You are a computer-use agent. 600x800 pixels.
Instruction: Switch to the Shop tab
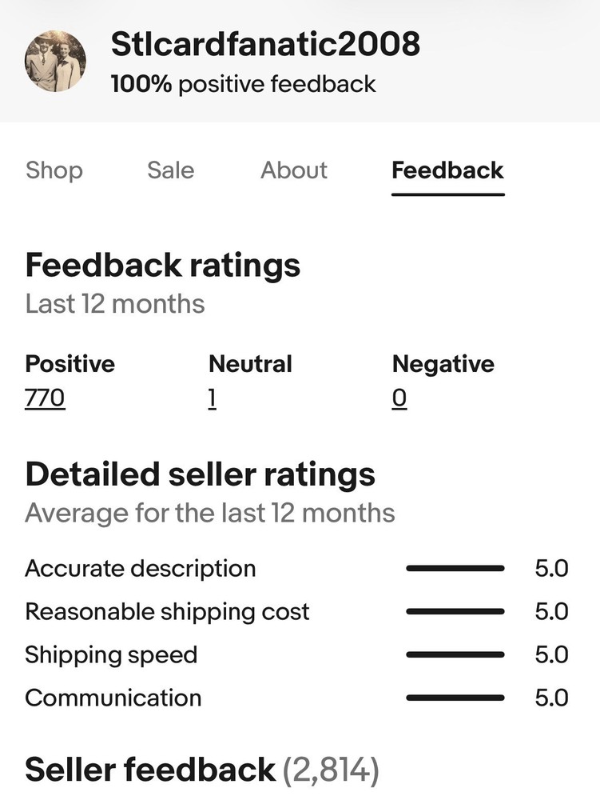tap(54, 170)
